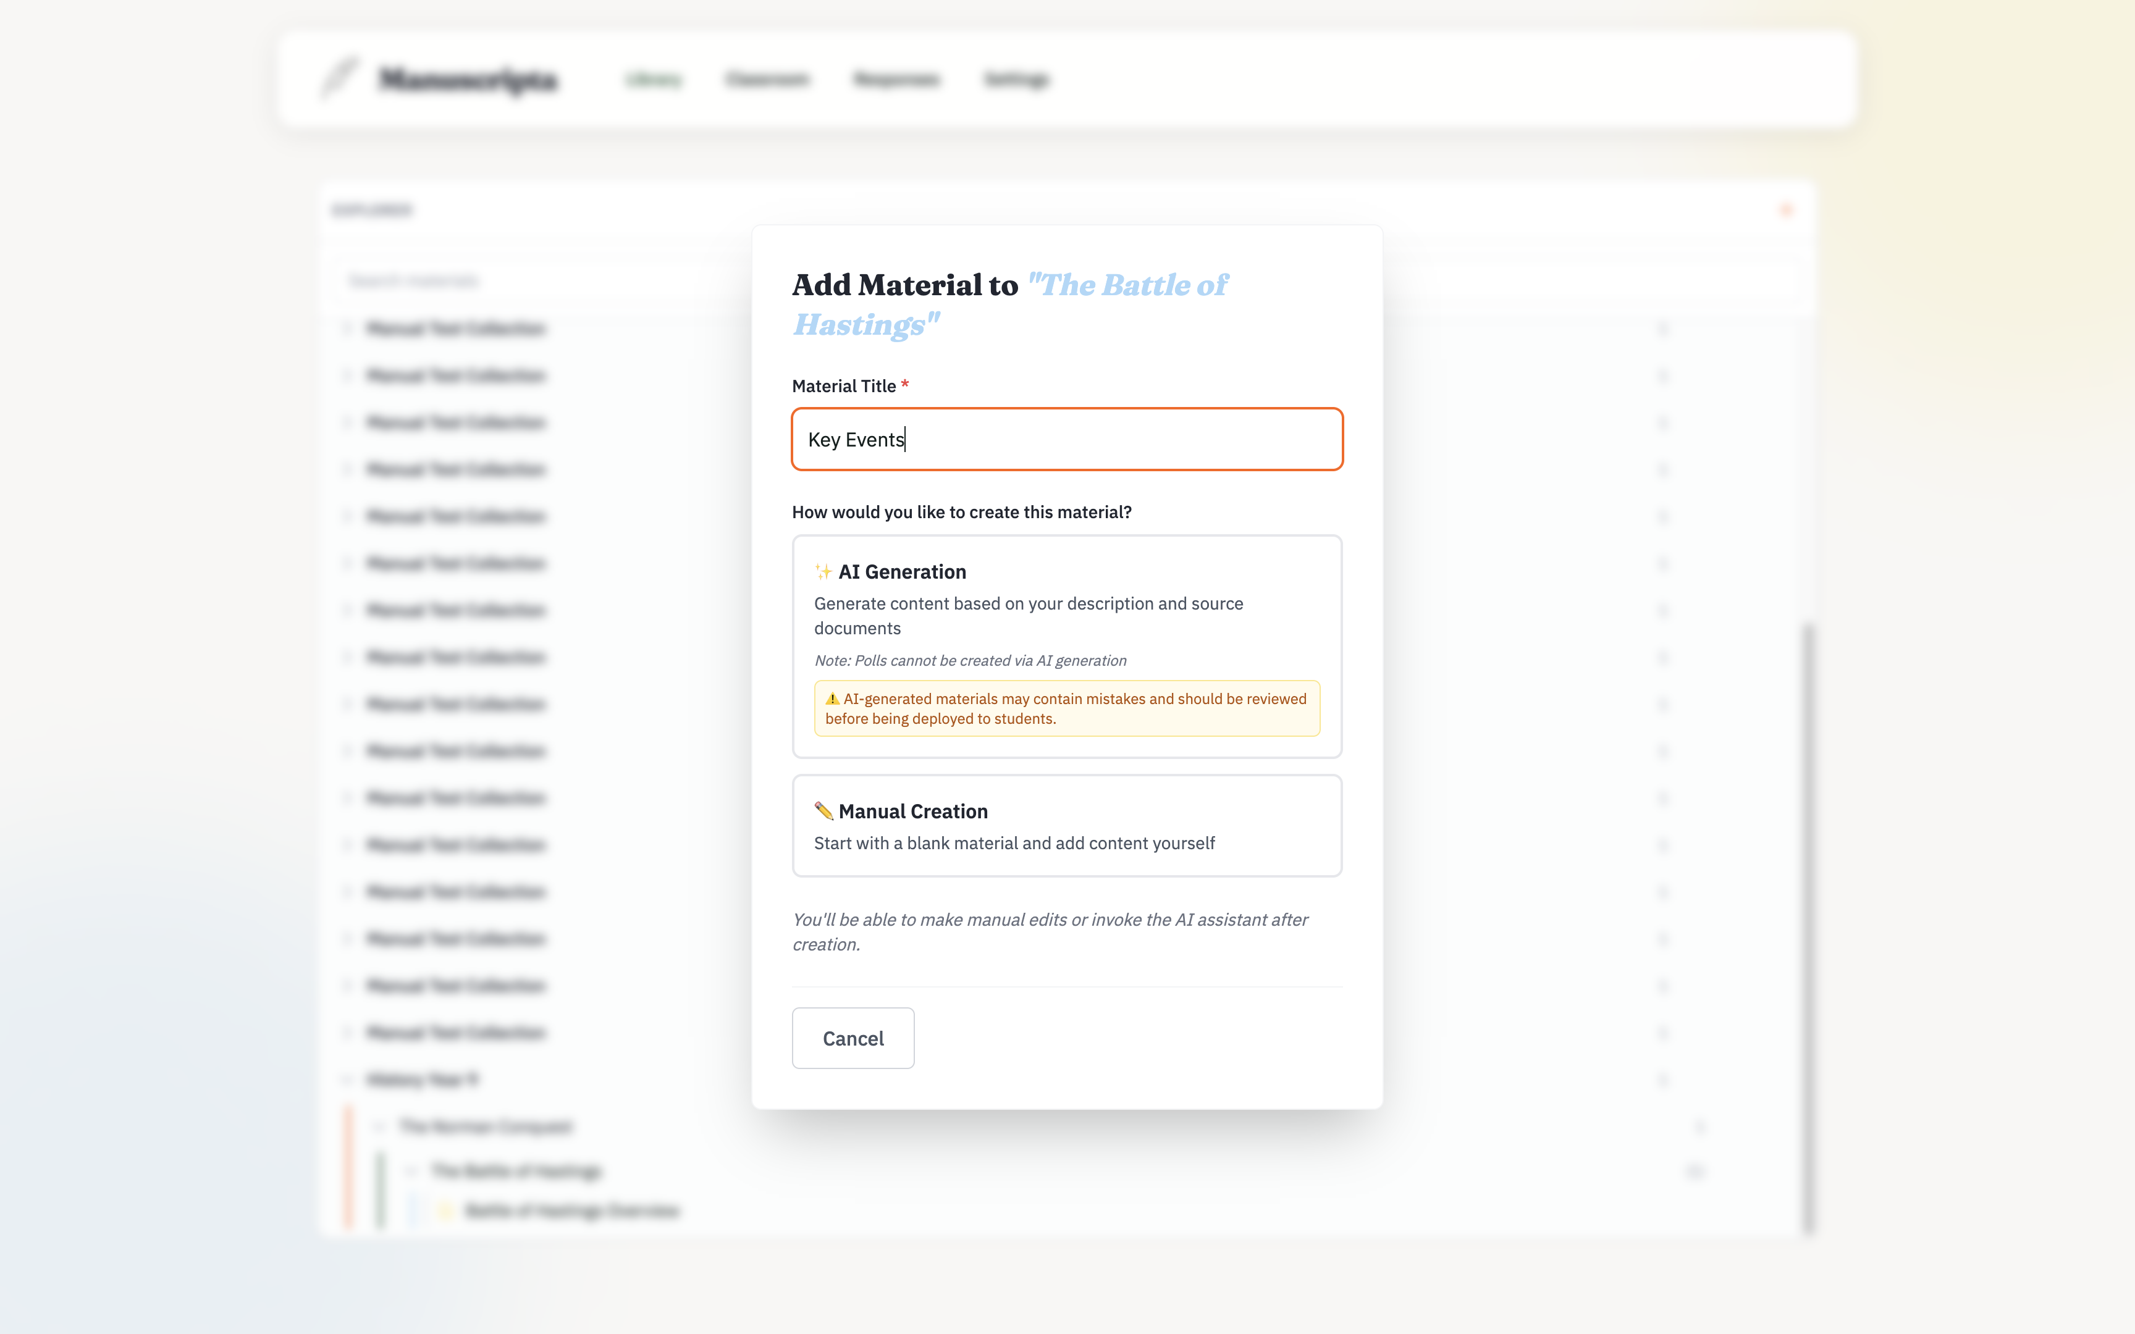Click the orange close icon in the Explorer header

(1787, 210)
